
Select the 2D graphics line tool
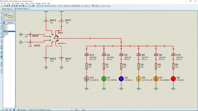click(x=1, y=44)
